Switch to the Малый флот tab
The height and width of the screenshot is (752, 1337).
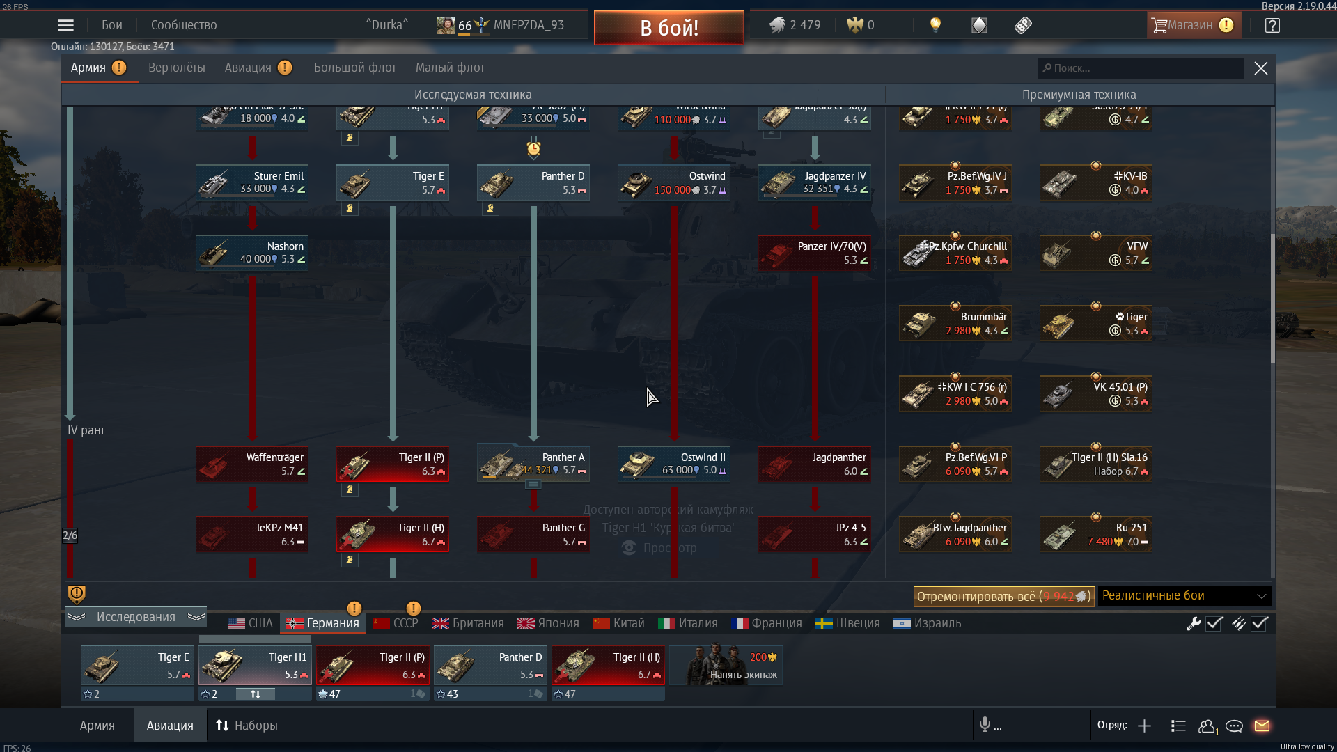click(x=450, y=68)
